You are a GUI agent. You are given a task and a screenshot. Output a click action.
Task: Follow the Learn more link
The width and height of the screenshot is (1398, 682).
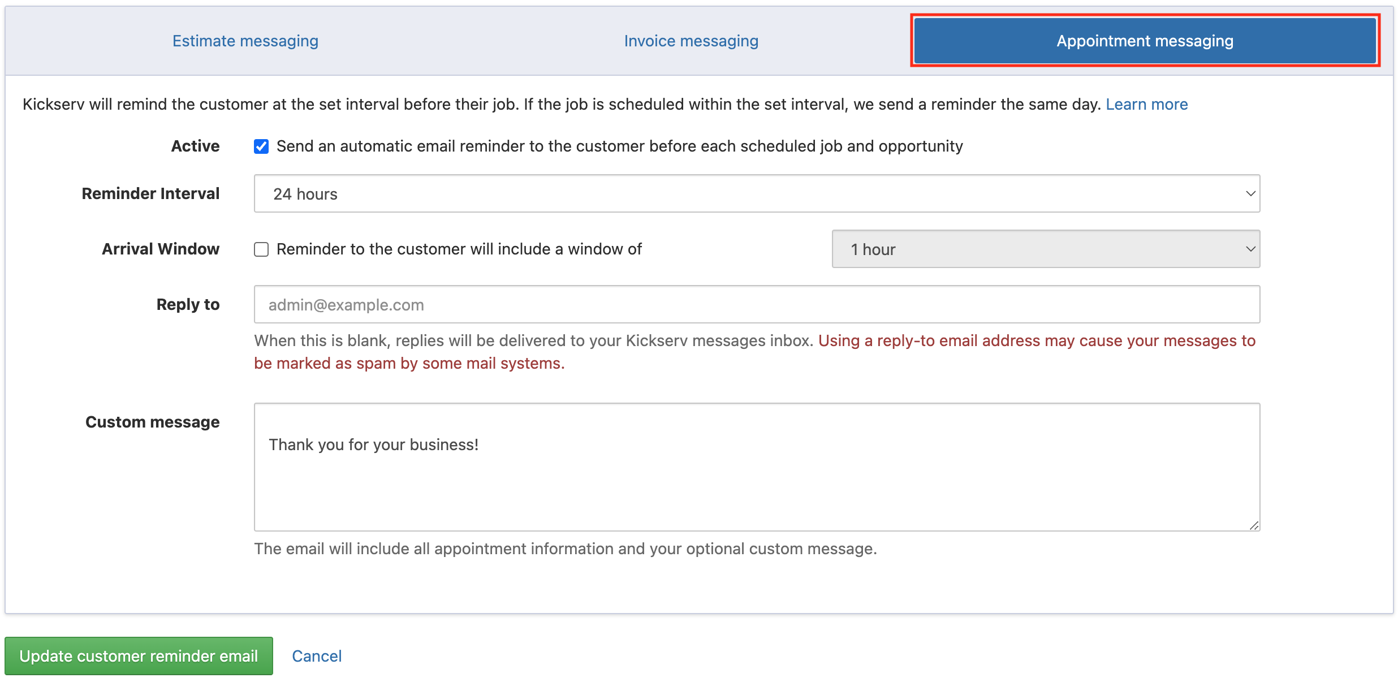(x=1146, y=105)
